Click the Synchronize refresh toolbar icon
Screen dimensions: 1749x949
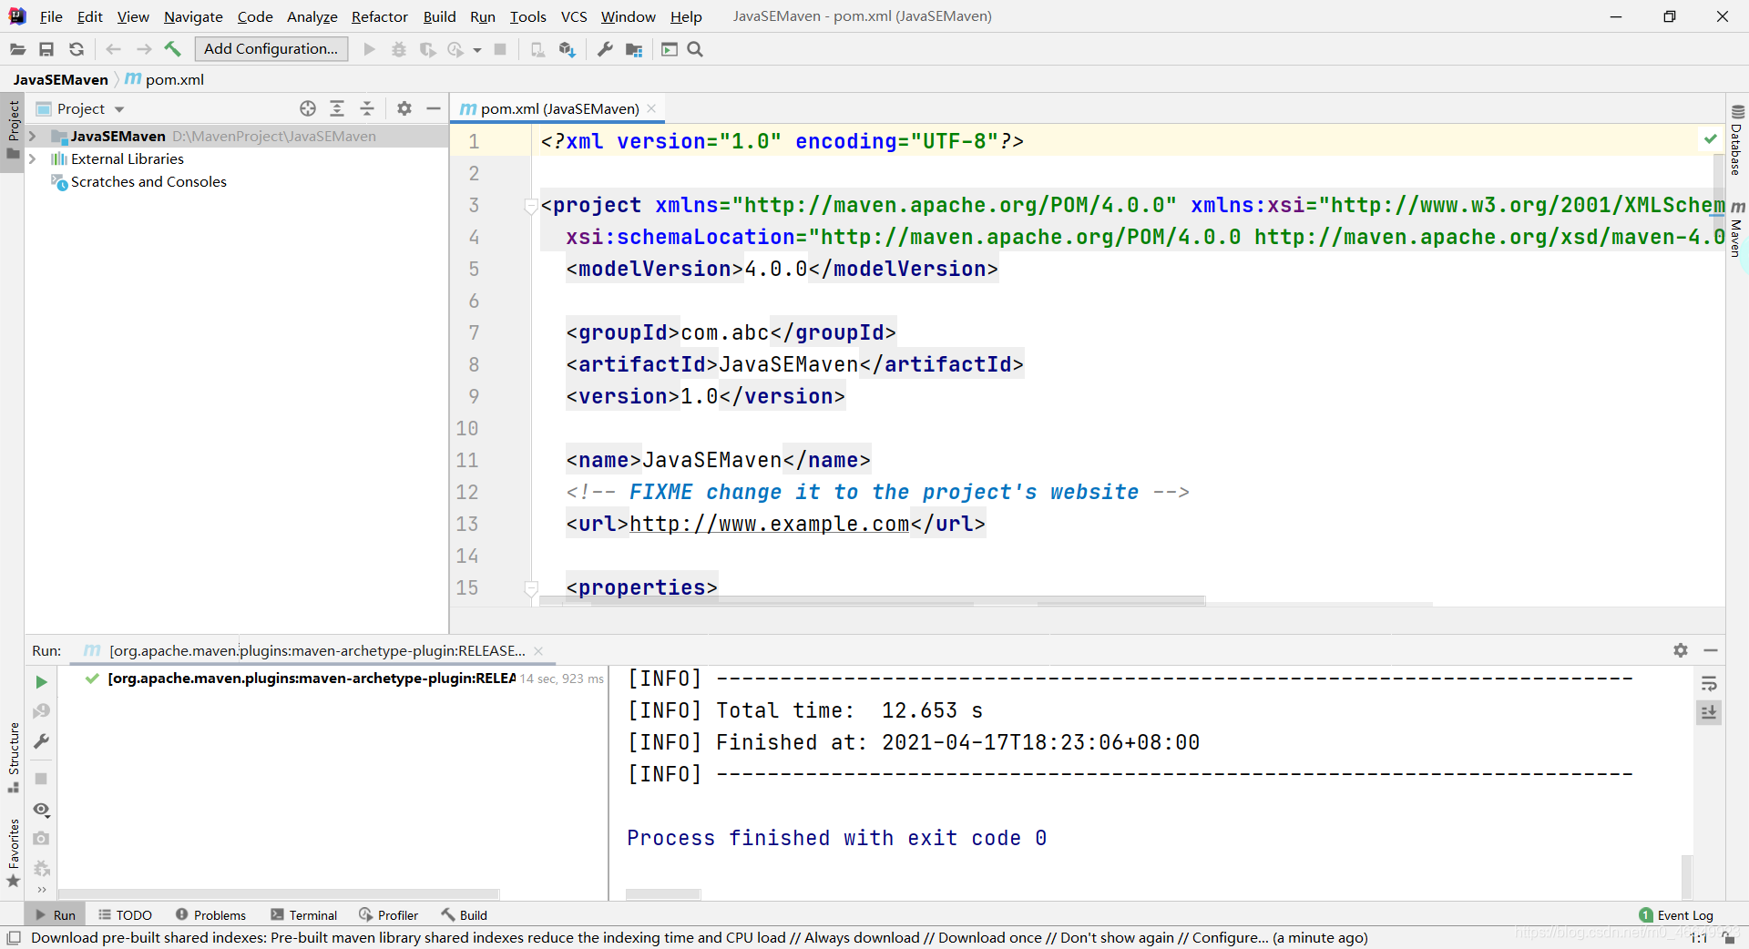[x=77, y=49]
